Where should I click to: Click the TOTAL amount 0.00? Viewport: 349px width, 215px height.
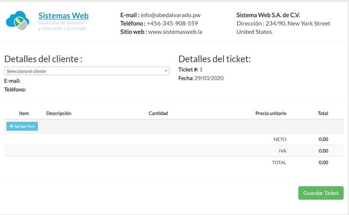[x=324, y=163]
